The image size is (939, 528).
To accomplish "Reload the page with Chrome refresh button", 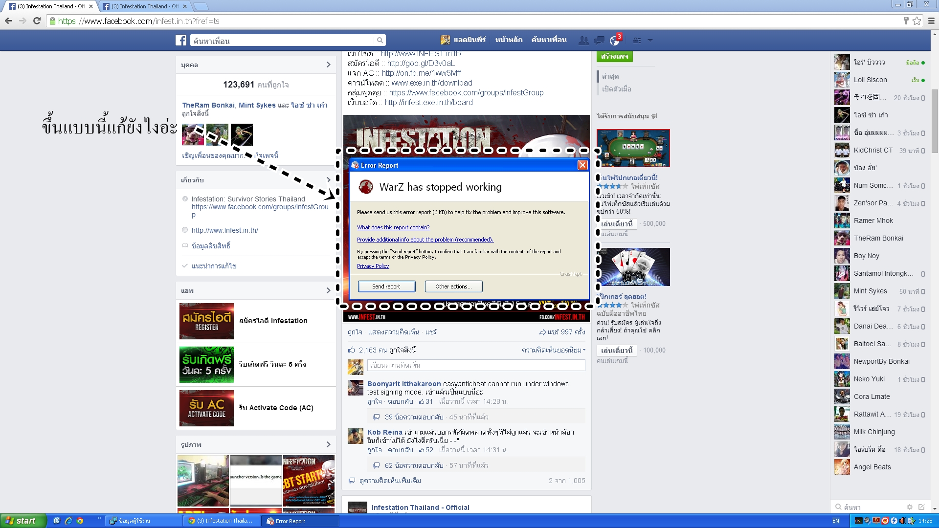I will 37,21.
